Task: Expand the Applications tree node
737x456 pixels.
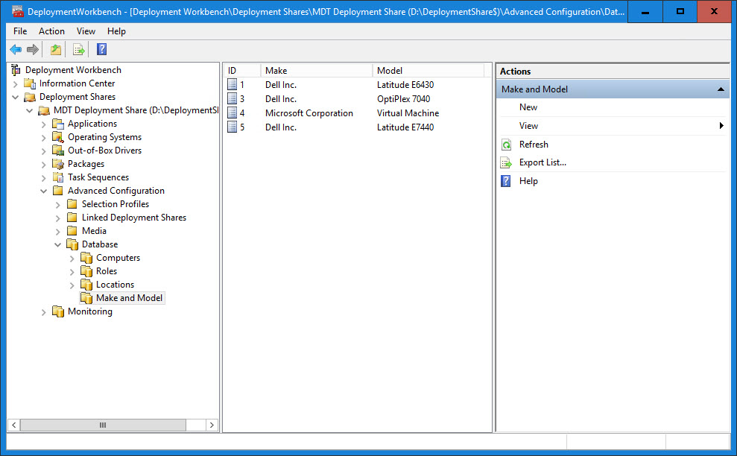Action: point(44,124)
